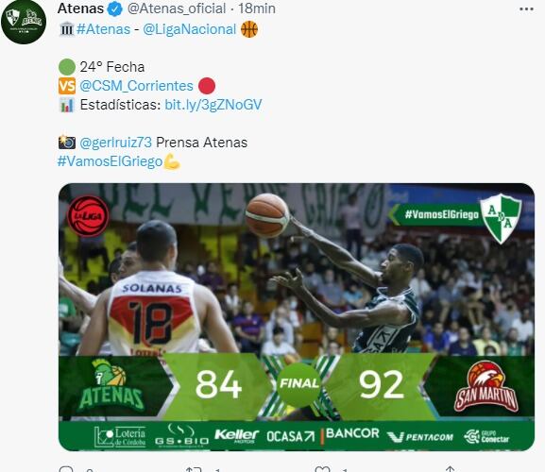Open the Atenas profile avatar
Screen dimensions: 545x472
[24, 22]
